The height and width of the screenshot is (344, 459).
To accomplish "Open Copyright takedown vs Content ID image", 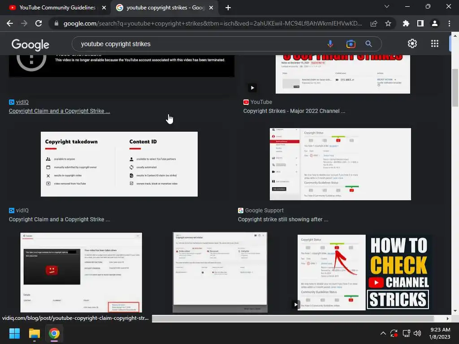I will pyautogui.click(x=119, y=164).
